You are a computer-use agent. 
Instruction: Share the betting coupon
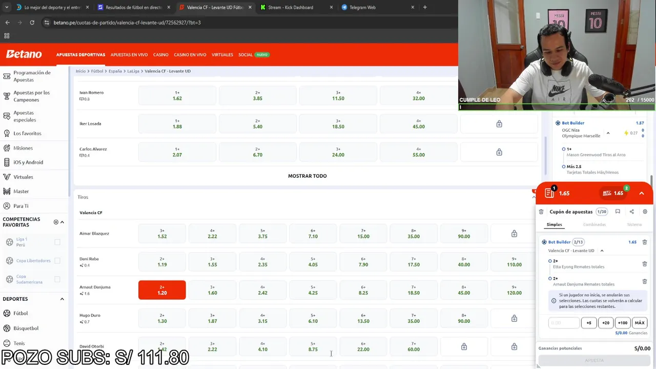pos(631,212)
